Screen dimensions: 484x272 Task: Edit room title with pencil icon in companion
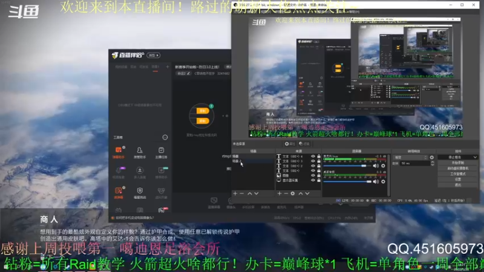[188, 73]
